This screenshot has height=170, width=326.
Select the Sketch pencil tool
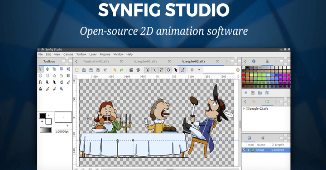click(48, 89)
